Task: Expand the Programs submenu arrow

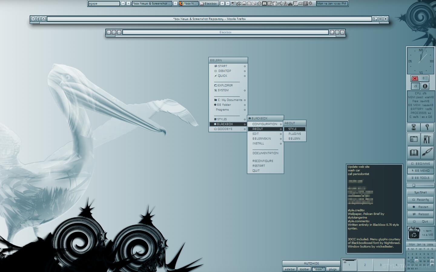Action: click(245, 110)
